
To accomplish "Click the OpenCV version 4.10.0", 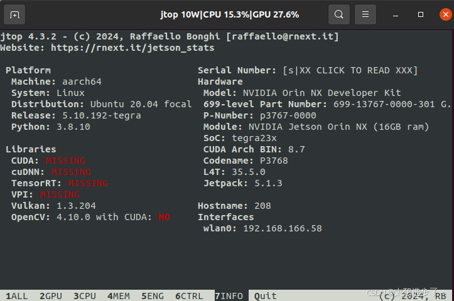I will click(73, 217).
